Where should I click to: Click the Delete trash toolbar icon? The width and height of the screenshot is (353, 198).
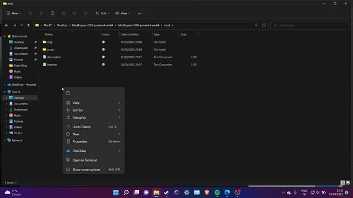click(85, 13)
